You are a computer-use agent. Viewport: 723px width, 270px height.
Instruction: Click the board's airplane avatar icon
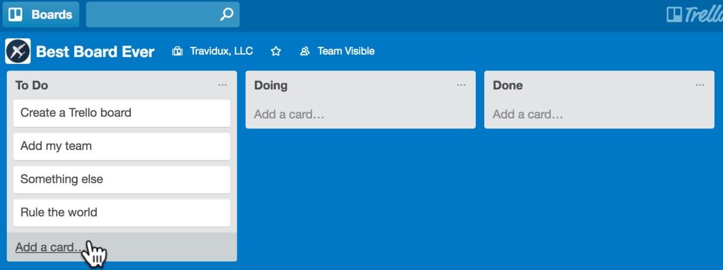18,51
